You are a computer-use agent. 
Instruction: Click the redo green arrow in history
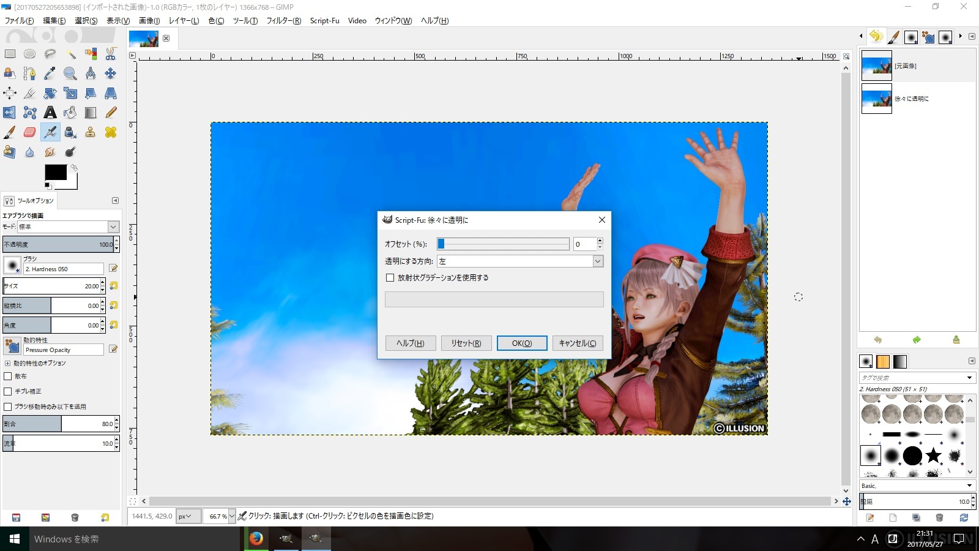[x=917, y=340]
